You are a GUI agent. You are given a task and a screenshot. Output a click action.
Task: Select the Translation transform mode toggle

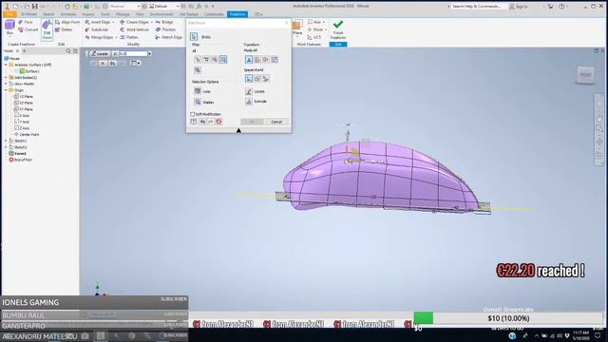tap(257, 59)
